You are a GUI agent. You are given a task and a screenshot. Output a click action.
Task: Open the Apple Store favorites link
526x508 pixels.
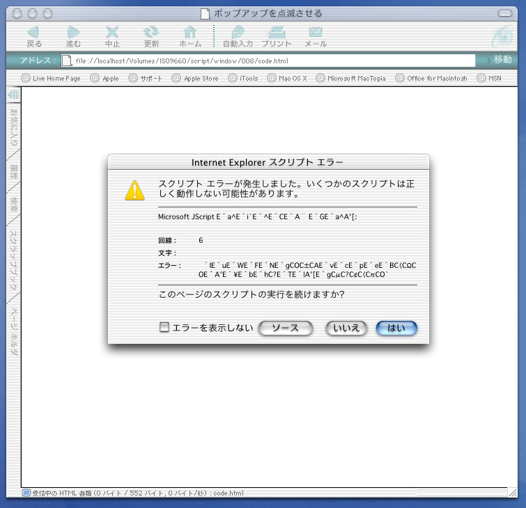tap(195, 79)
